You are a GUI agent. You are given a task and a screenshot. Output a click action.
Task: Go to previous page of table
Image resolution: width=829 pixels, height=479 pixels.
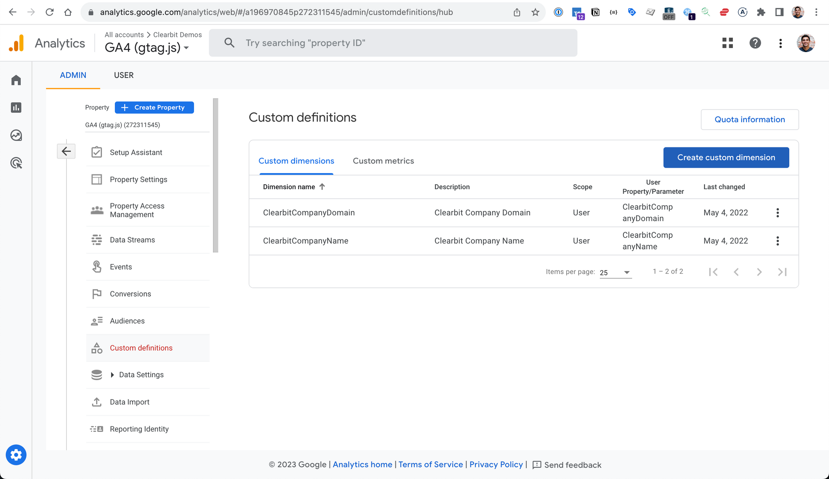click(736, 272)
